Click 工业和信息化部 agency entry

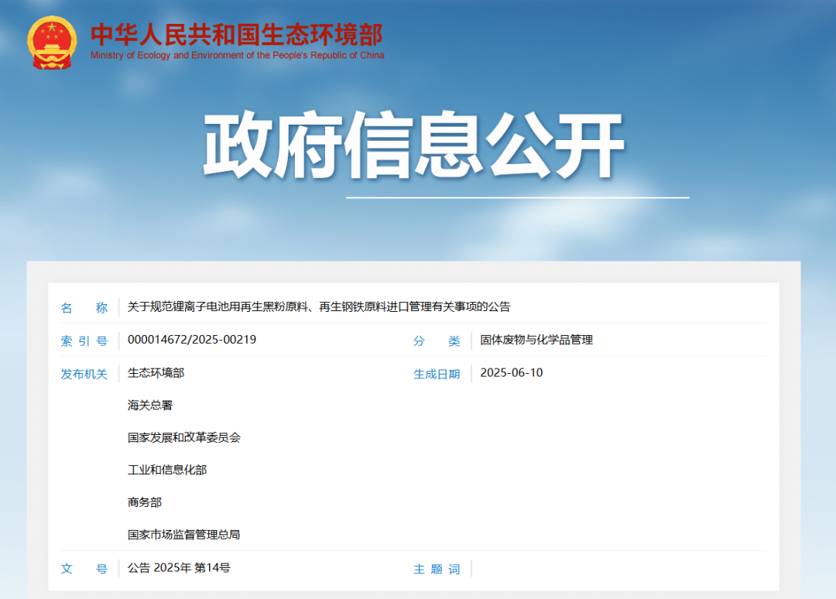pyautogui.click(x=166, y=469)
